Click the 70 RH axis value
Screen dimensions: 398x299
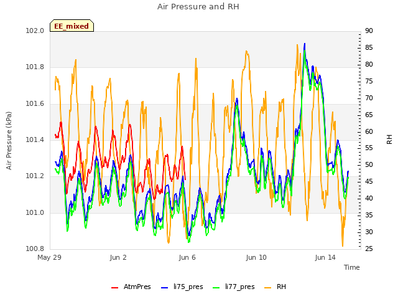[369, 98]
